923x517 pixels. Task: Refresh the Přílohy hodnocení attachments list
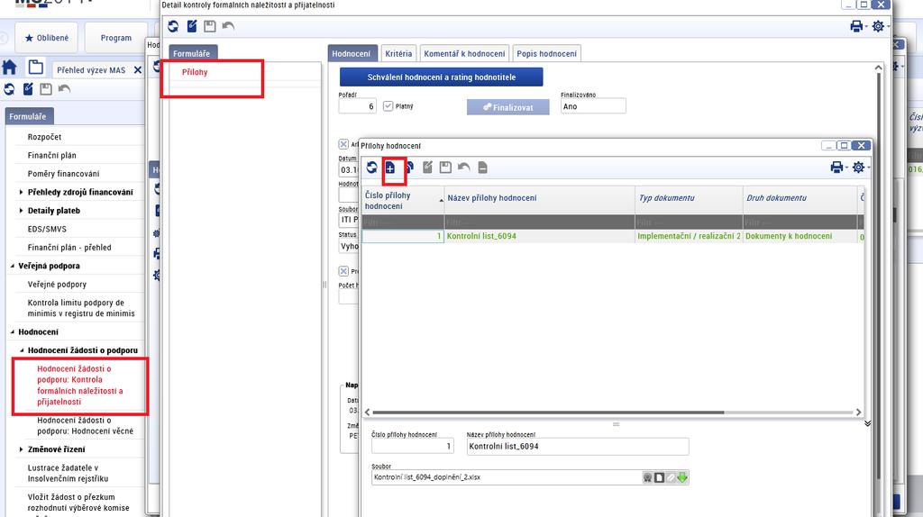(x=371, y=168)
